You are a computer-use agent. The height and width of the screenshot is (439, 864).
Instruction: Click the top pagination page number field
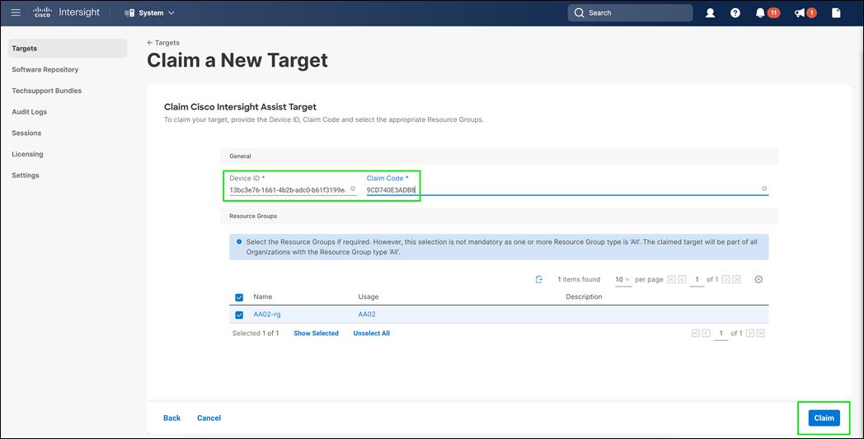697,280
